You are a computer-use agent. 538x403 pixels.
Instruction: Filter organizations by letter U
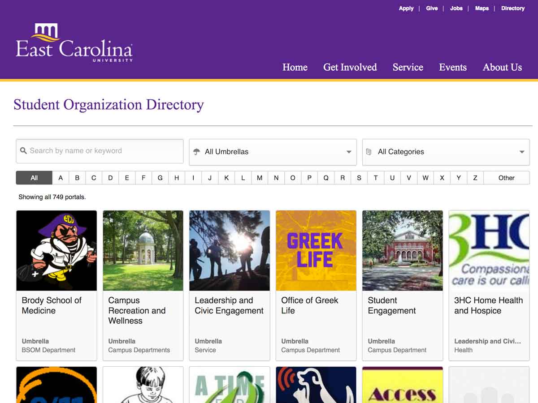[x=392, y=178]
